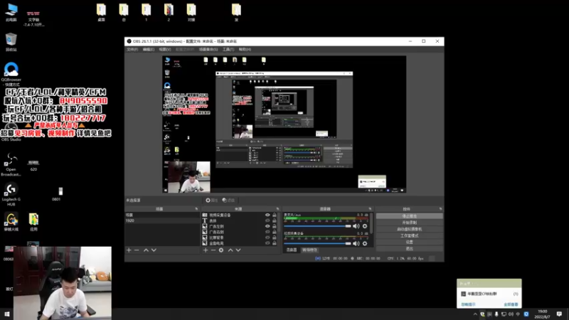Click the 视频采集设备 volume slider handle
Image resolution: width=569 pixels, height=320 pixels.
pos(349,243)
